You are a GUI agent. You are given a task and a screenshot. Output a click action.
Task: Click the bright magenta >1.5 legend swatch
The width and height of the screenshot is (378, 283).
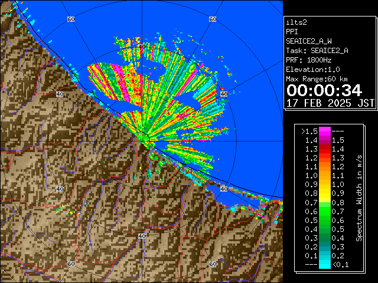tap(325, 131)
